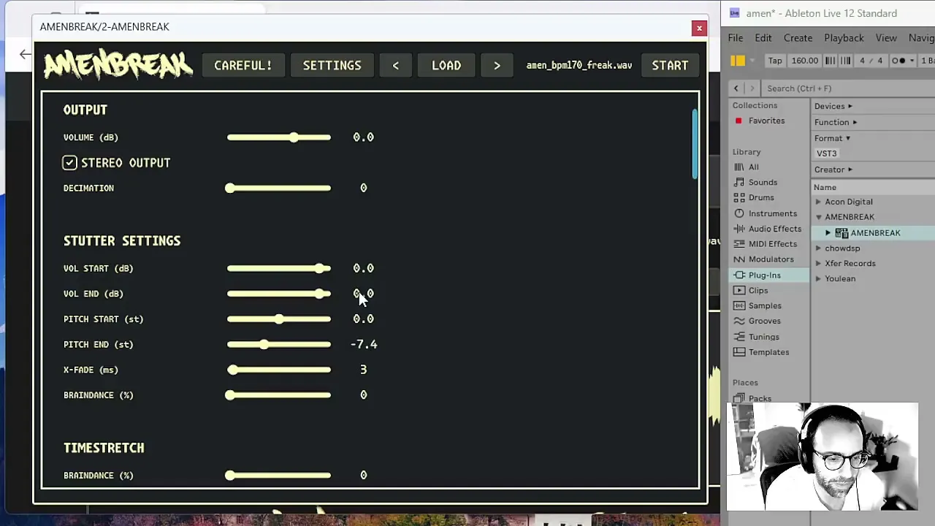Toggle the Stereo Output checkbox
The image size is (935, 526).
[69, 163]
